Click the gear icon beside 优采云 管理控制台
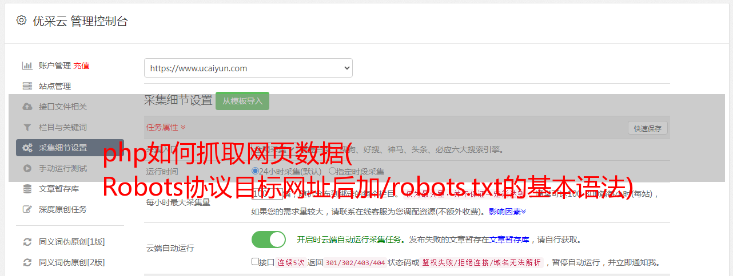Image resolution: width=733 pixels, height=276 pixels. point(21,21)
